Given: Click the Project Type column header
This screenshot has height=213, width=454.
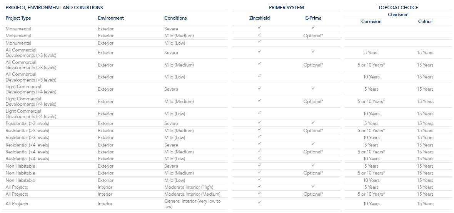Looking at the screenshot, I should [x=18, y=18].
